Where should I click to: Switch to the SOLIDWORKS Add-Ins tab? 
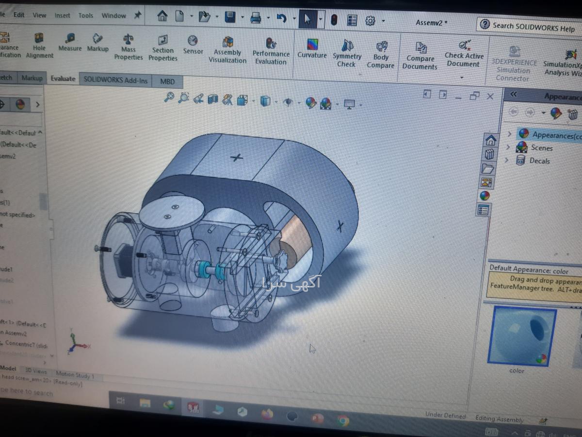(115, 80)
